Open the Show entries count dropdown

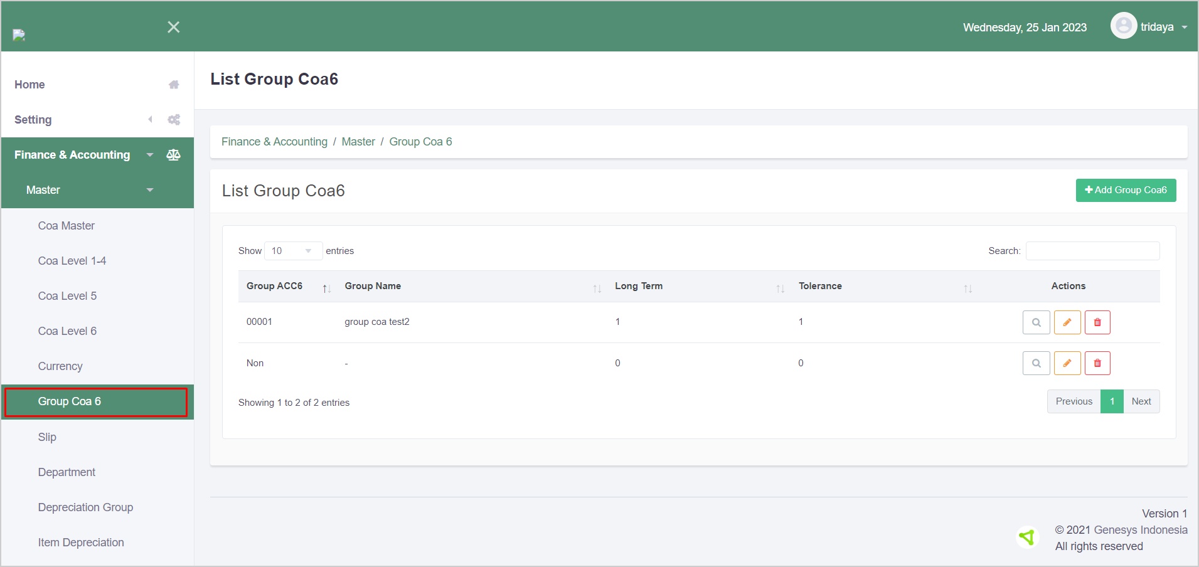click(x=293, y=251)
